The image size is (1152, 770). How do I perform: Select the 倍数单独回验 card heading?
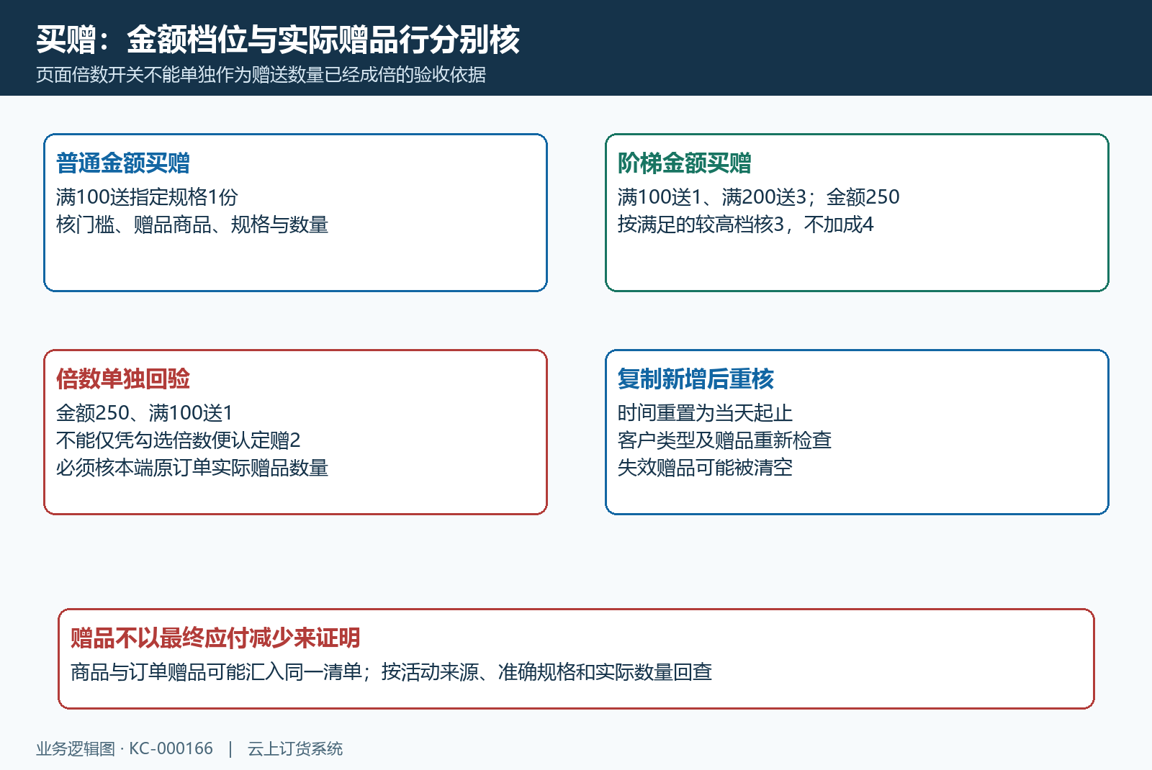click(x=123, y=379)
